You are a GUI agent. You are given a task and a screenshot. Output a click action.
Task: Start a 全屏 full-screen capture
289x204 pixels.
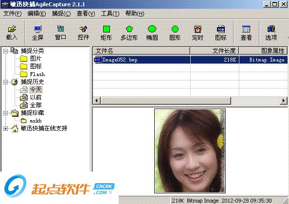click(37, 33)
